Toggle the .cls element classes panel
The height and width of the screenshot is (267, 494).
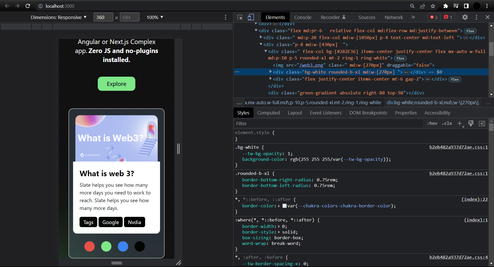(x=447, y=123)
